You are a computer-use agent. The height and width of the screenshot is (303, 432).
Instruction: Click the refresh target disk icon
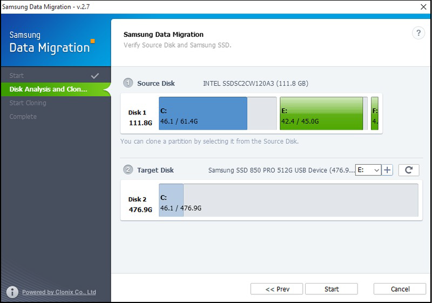(x=409, y=170)
